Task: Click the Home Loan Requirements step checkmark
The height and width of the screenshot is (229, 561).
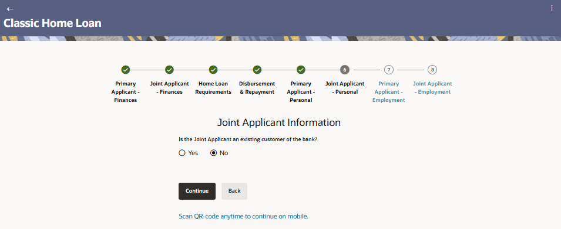Action: (x=213, y=70)
